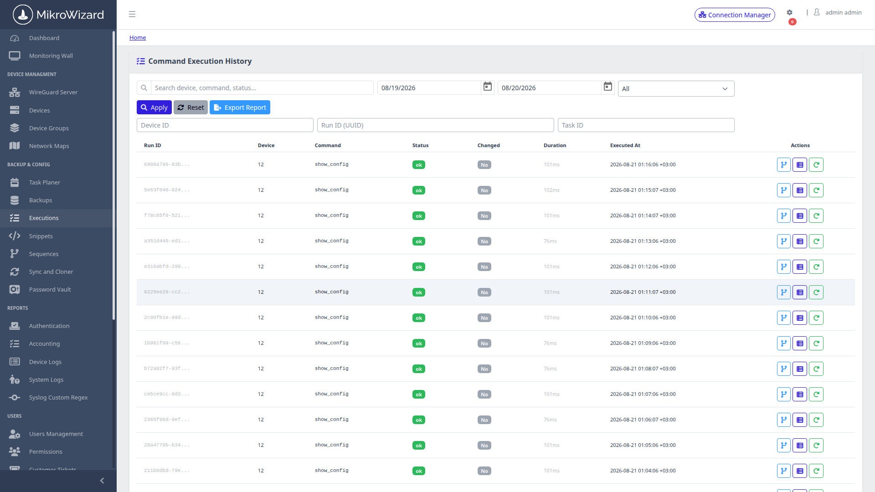
Task: Click the Task ID filter field
Action: coord(646,125)
